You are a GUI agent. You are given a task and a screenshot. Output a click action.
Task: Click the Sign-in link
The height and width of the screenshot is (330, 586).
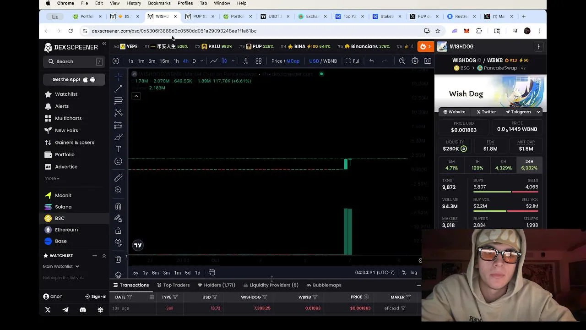click(96, 297)
